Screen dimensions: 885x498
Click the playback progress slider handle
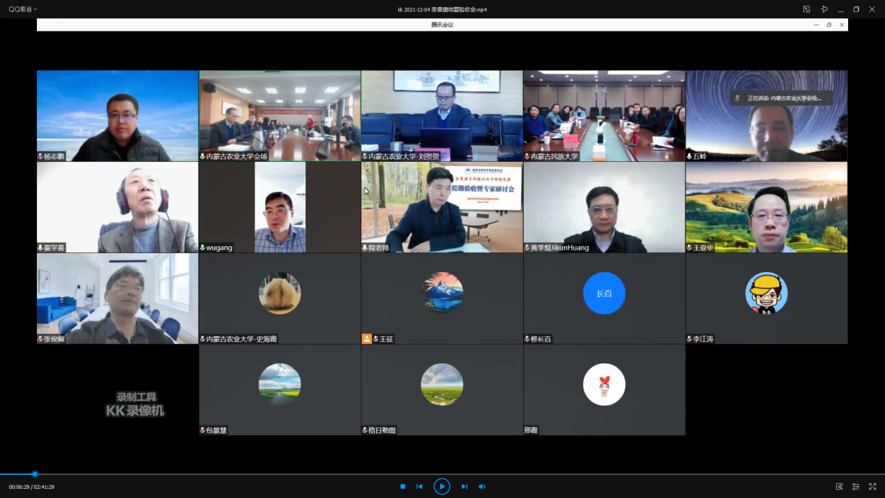35,474
